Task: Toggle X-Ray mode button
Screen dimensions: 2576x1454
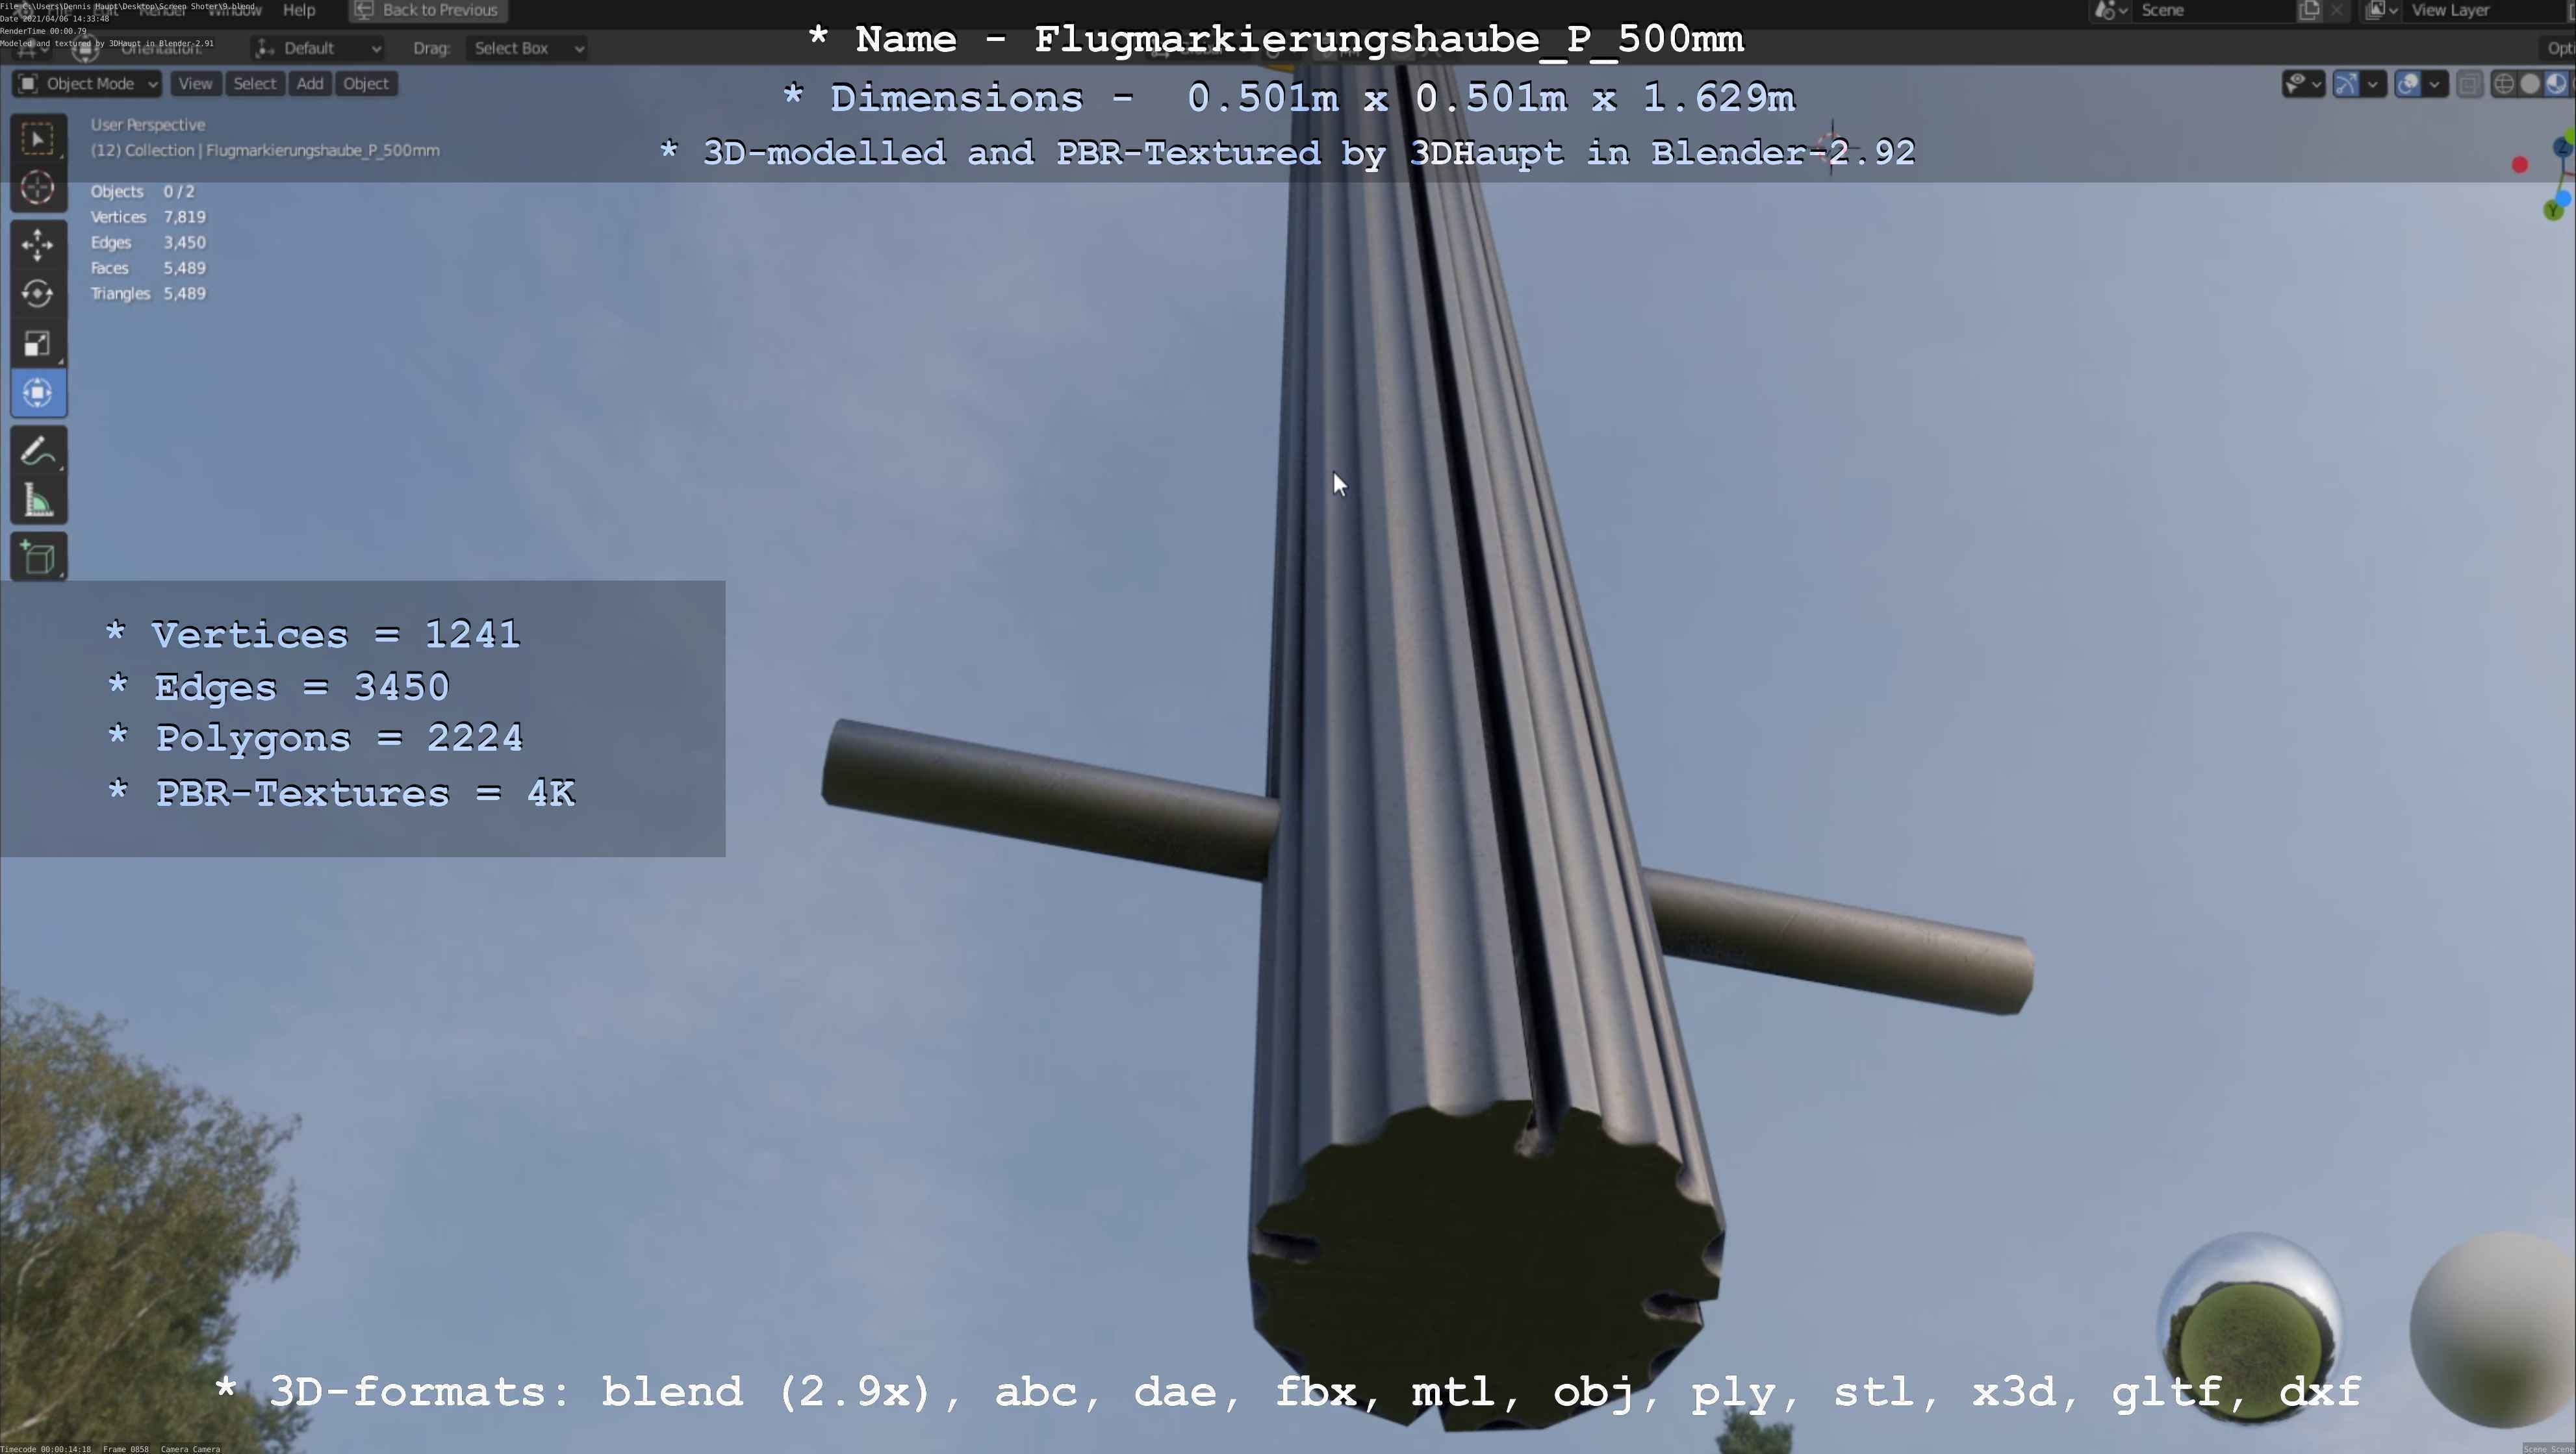Action: click(x=2469, y=84)
